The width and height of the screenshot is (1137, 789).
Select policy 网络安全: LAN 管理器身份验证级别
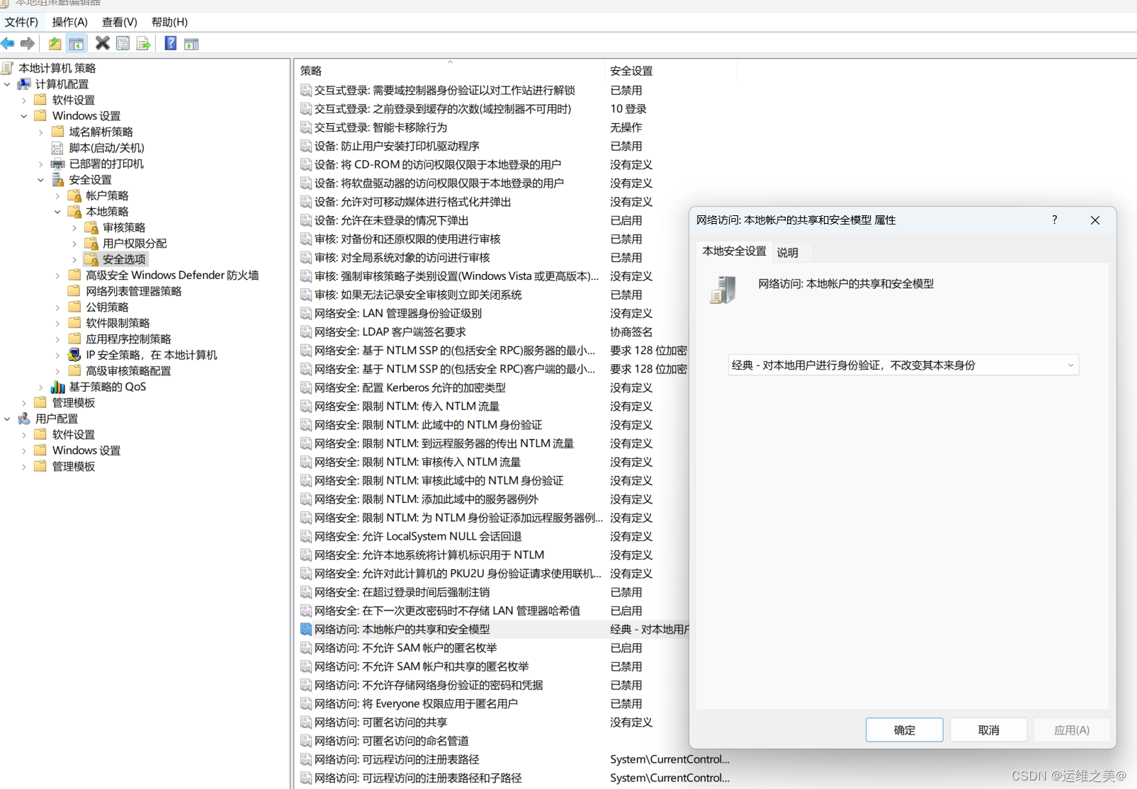pos(398,313)
